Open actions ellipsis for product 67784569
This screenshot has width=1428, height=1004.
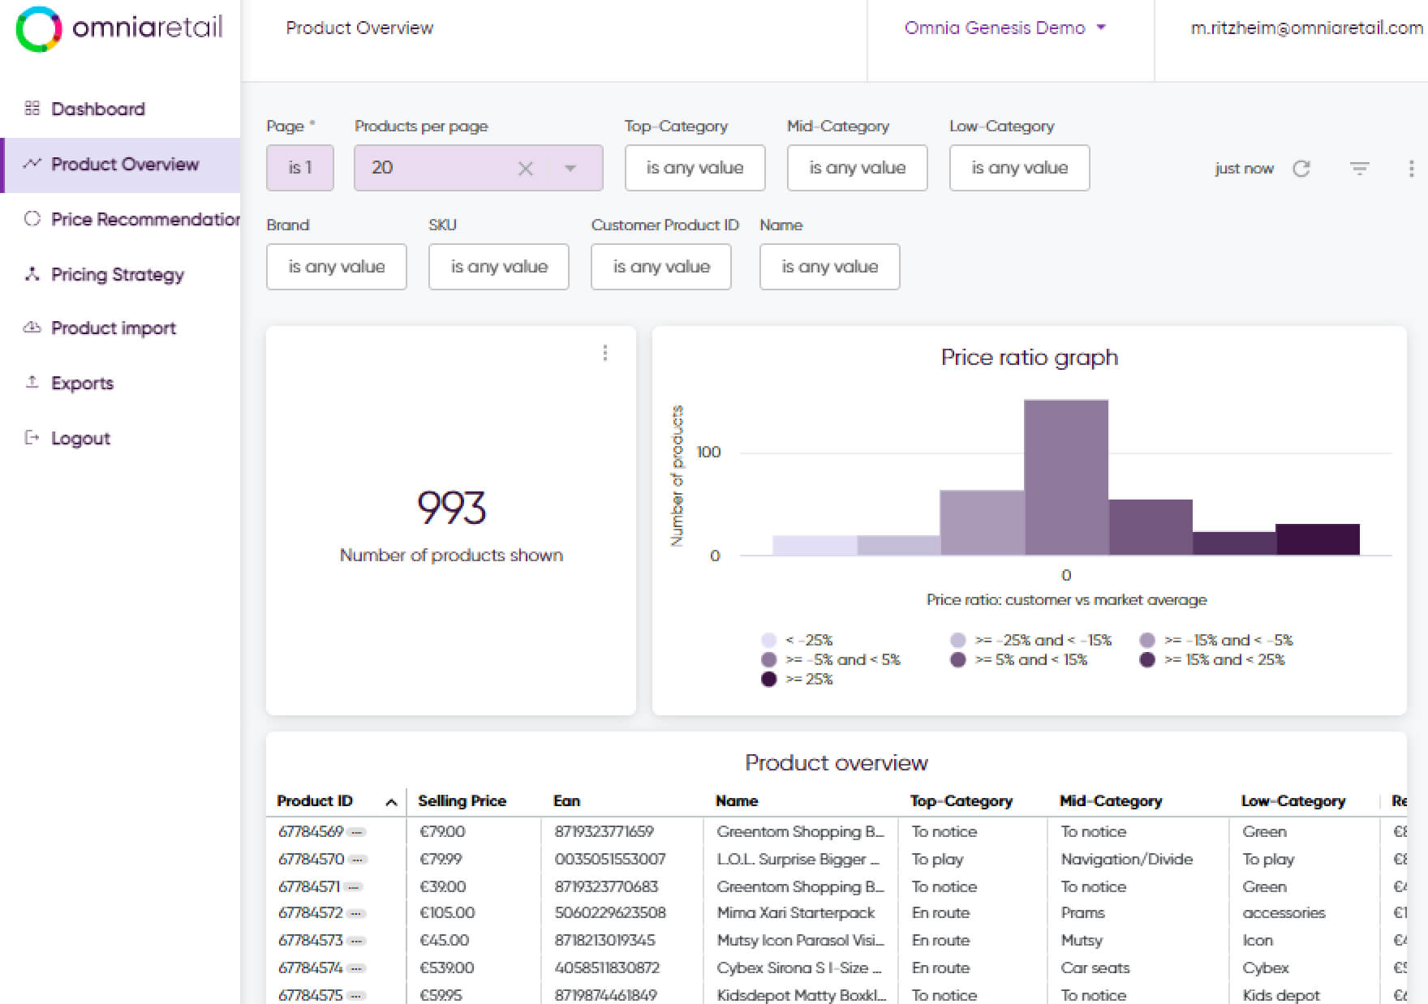click(x=357, y=832)
